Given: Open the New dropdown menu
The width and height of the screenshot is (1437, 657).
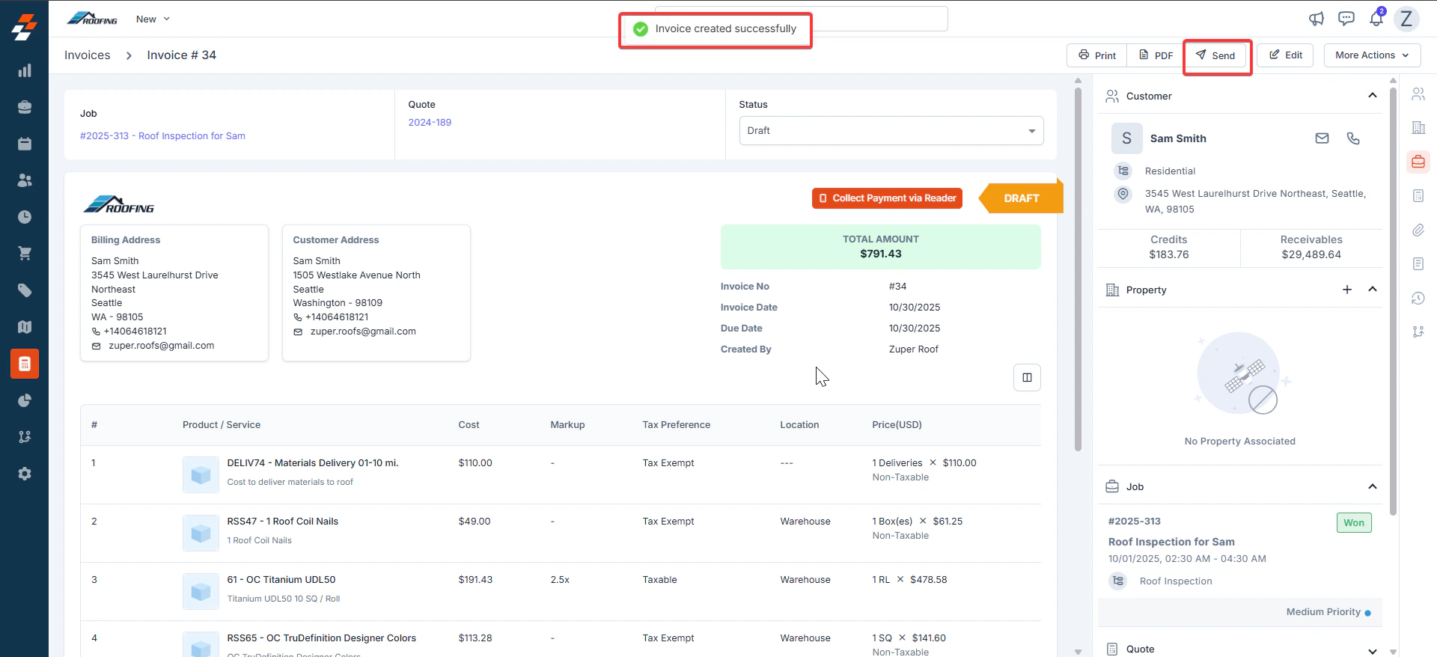Looking at the screenshot, I should point(153,19).
